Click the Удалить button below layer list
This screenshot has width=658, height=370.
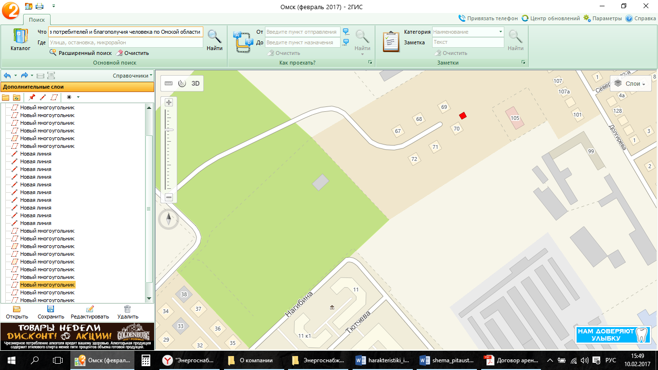pos(128,312)
